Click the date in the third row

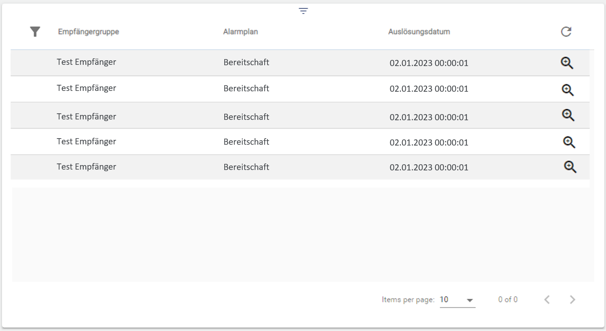pos(429,117)
